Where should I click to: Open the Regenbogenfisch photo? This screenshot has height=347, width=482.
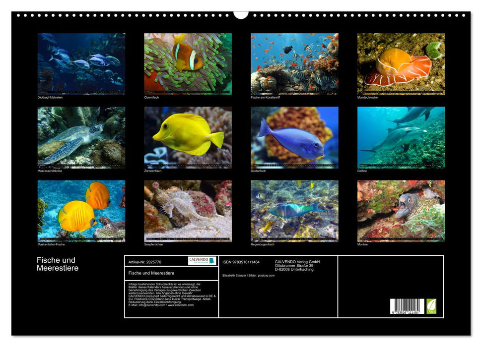pyautogui.click(x=294, y=208)
